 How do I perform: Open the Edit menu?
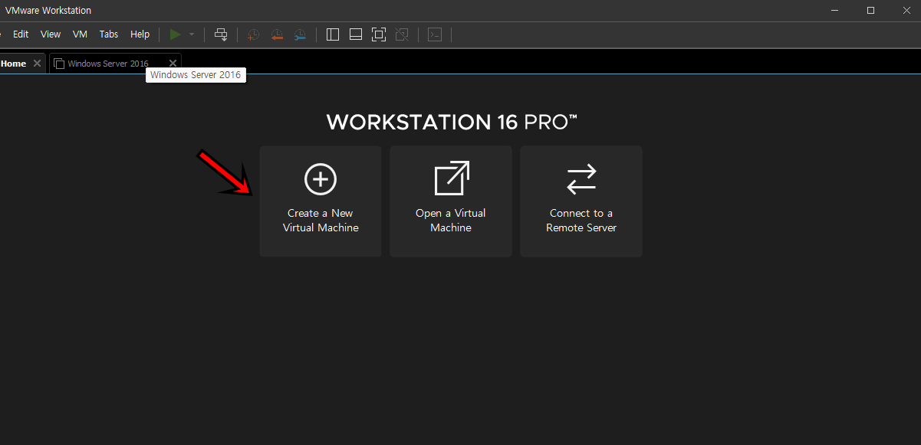21,34
